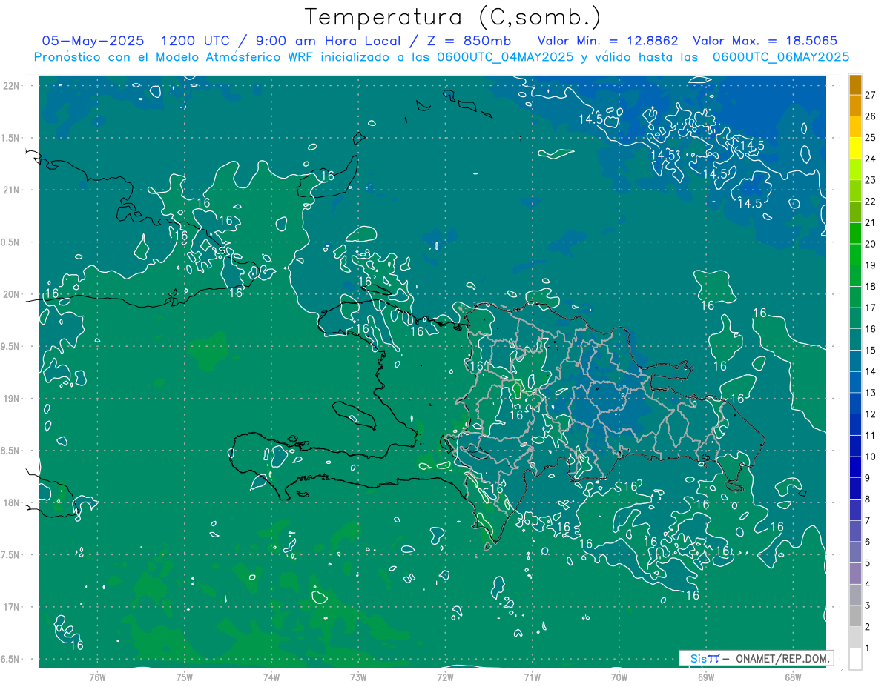Click the color bar label "13"
The height and width of the screenshot is (687, 890).
click(x=871, y=393)
